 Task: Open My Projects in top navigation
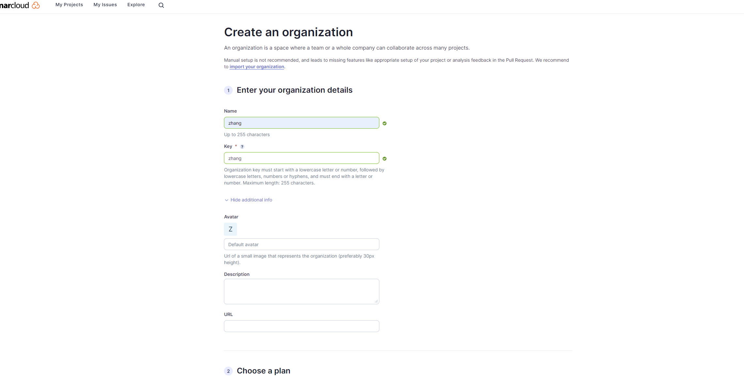pos(69,5)
